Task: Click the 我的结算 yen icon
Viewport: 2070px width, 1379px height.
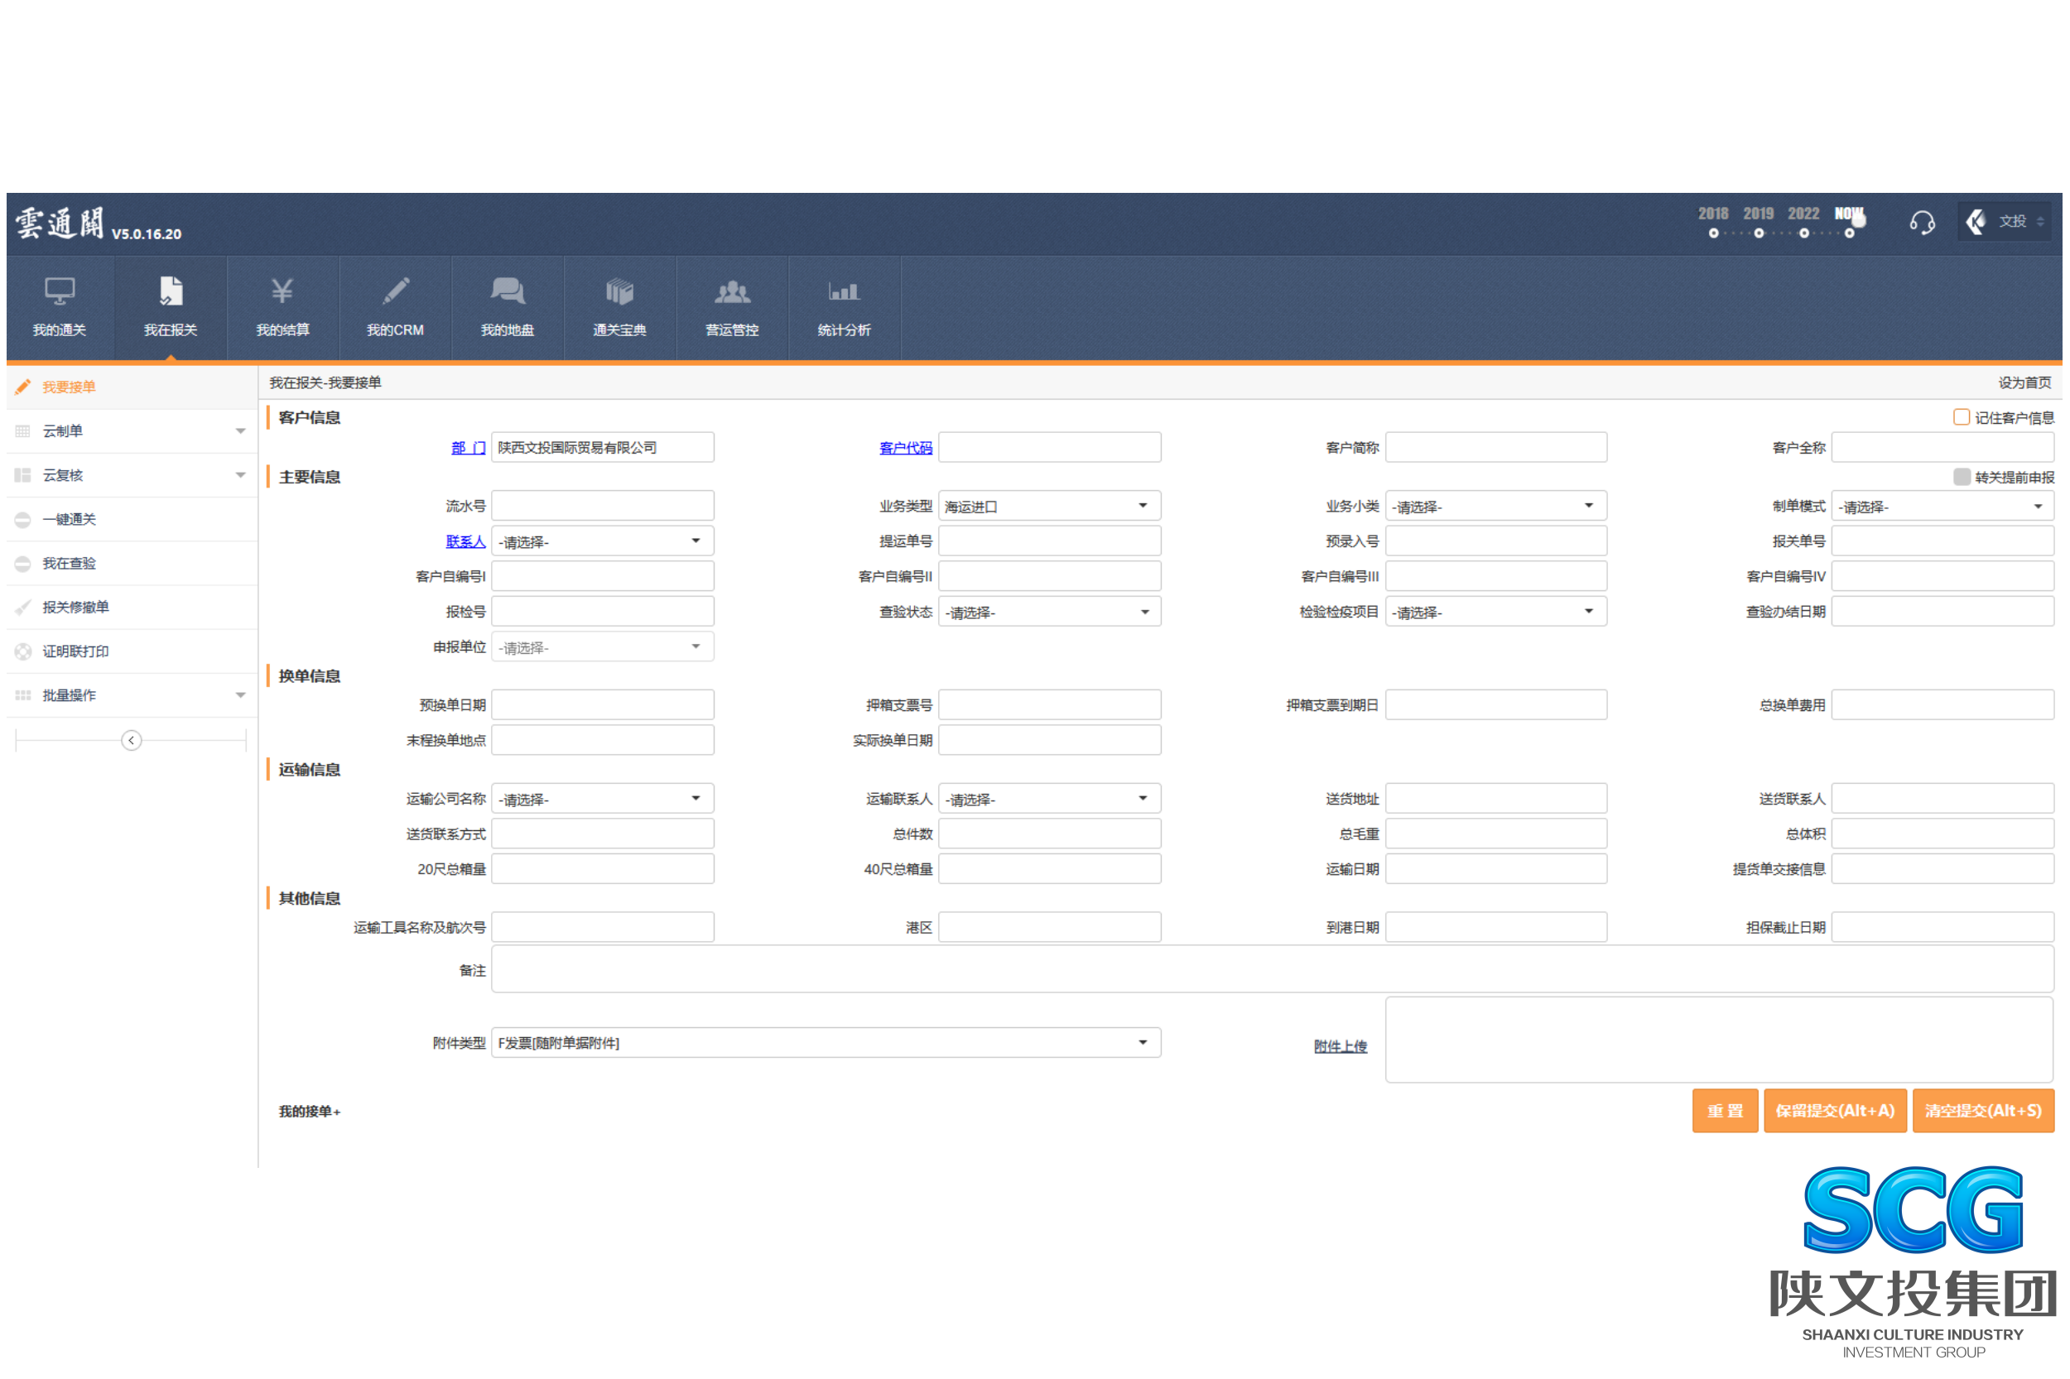Action: 282,291
